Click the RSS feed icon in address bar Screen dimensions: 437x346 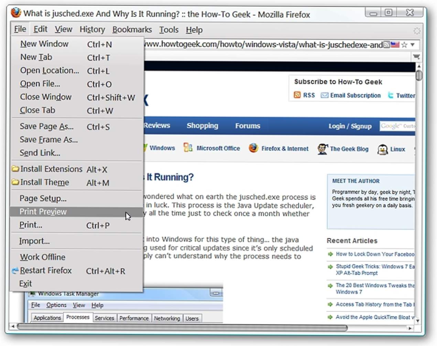(x=386, y=45)
